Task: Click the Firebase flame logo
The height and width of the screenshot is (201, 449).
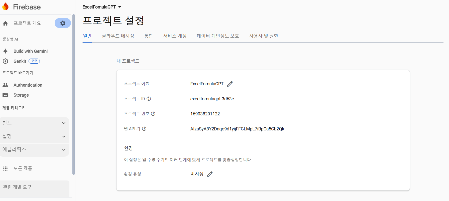Action: tap(5, 7)
